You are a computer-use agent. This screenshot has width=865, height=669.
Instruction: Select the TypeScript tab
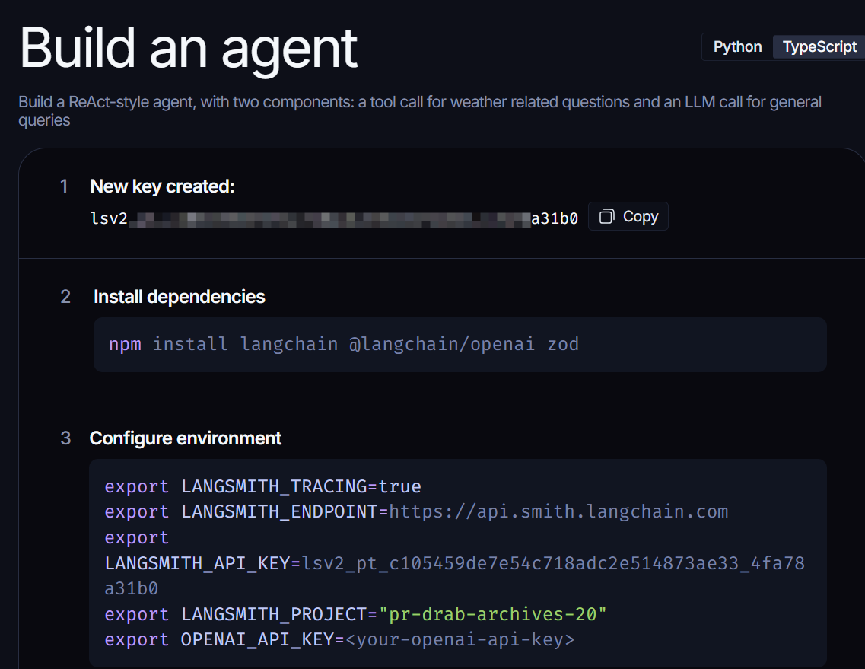coord(819,46)
